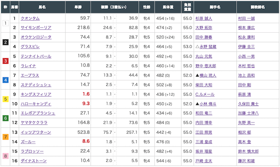Open trainer link 鈴木 慎太郎

(x=248, y=151)
